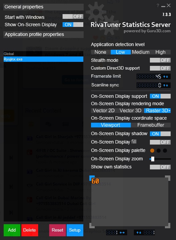Pick the orange OSD palette color
Screen dimensions: 176x240
152,151
